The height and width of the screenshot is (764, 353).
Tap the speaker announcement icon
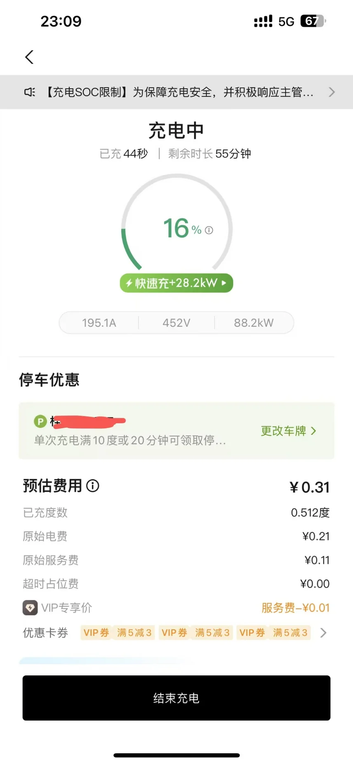tap(30, 92)
